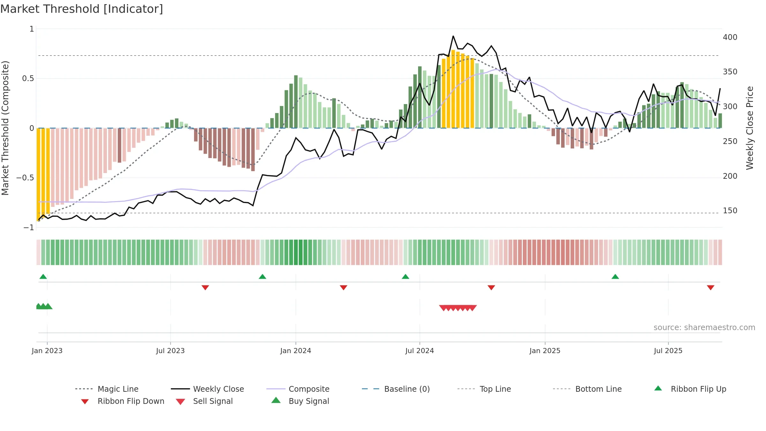Click the Jan 2024 x-axis label
This screenshot has width=766, height=431.
point(296,351)
